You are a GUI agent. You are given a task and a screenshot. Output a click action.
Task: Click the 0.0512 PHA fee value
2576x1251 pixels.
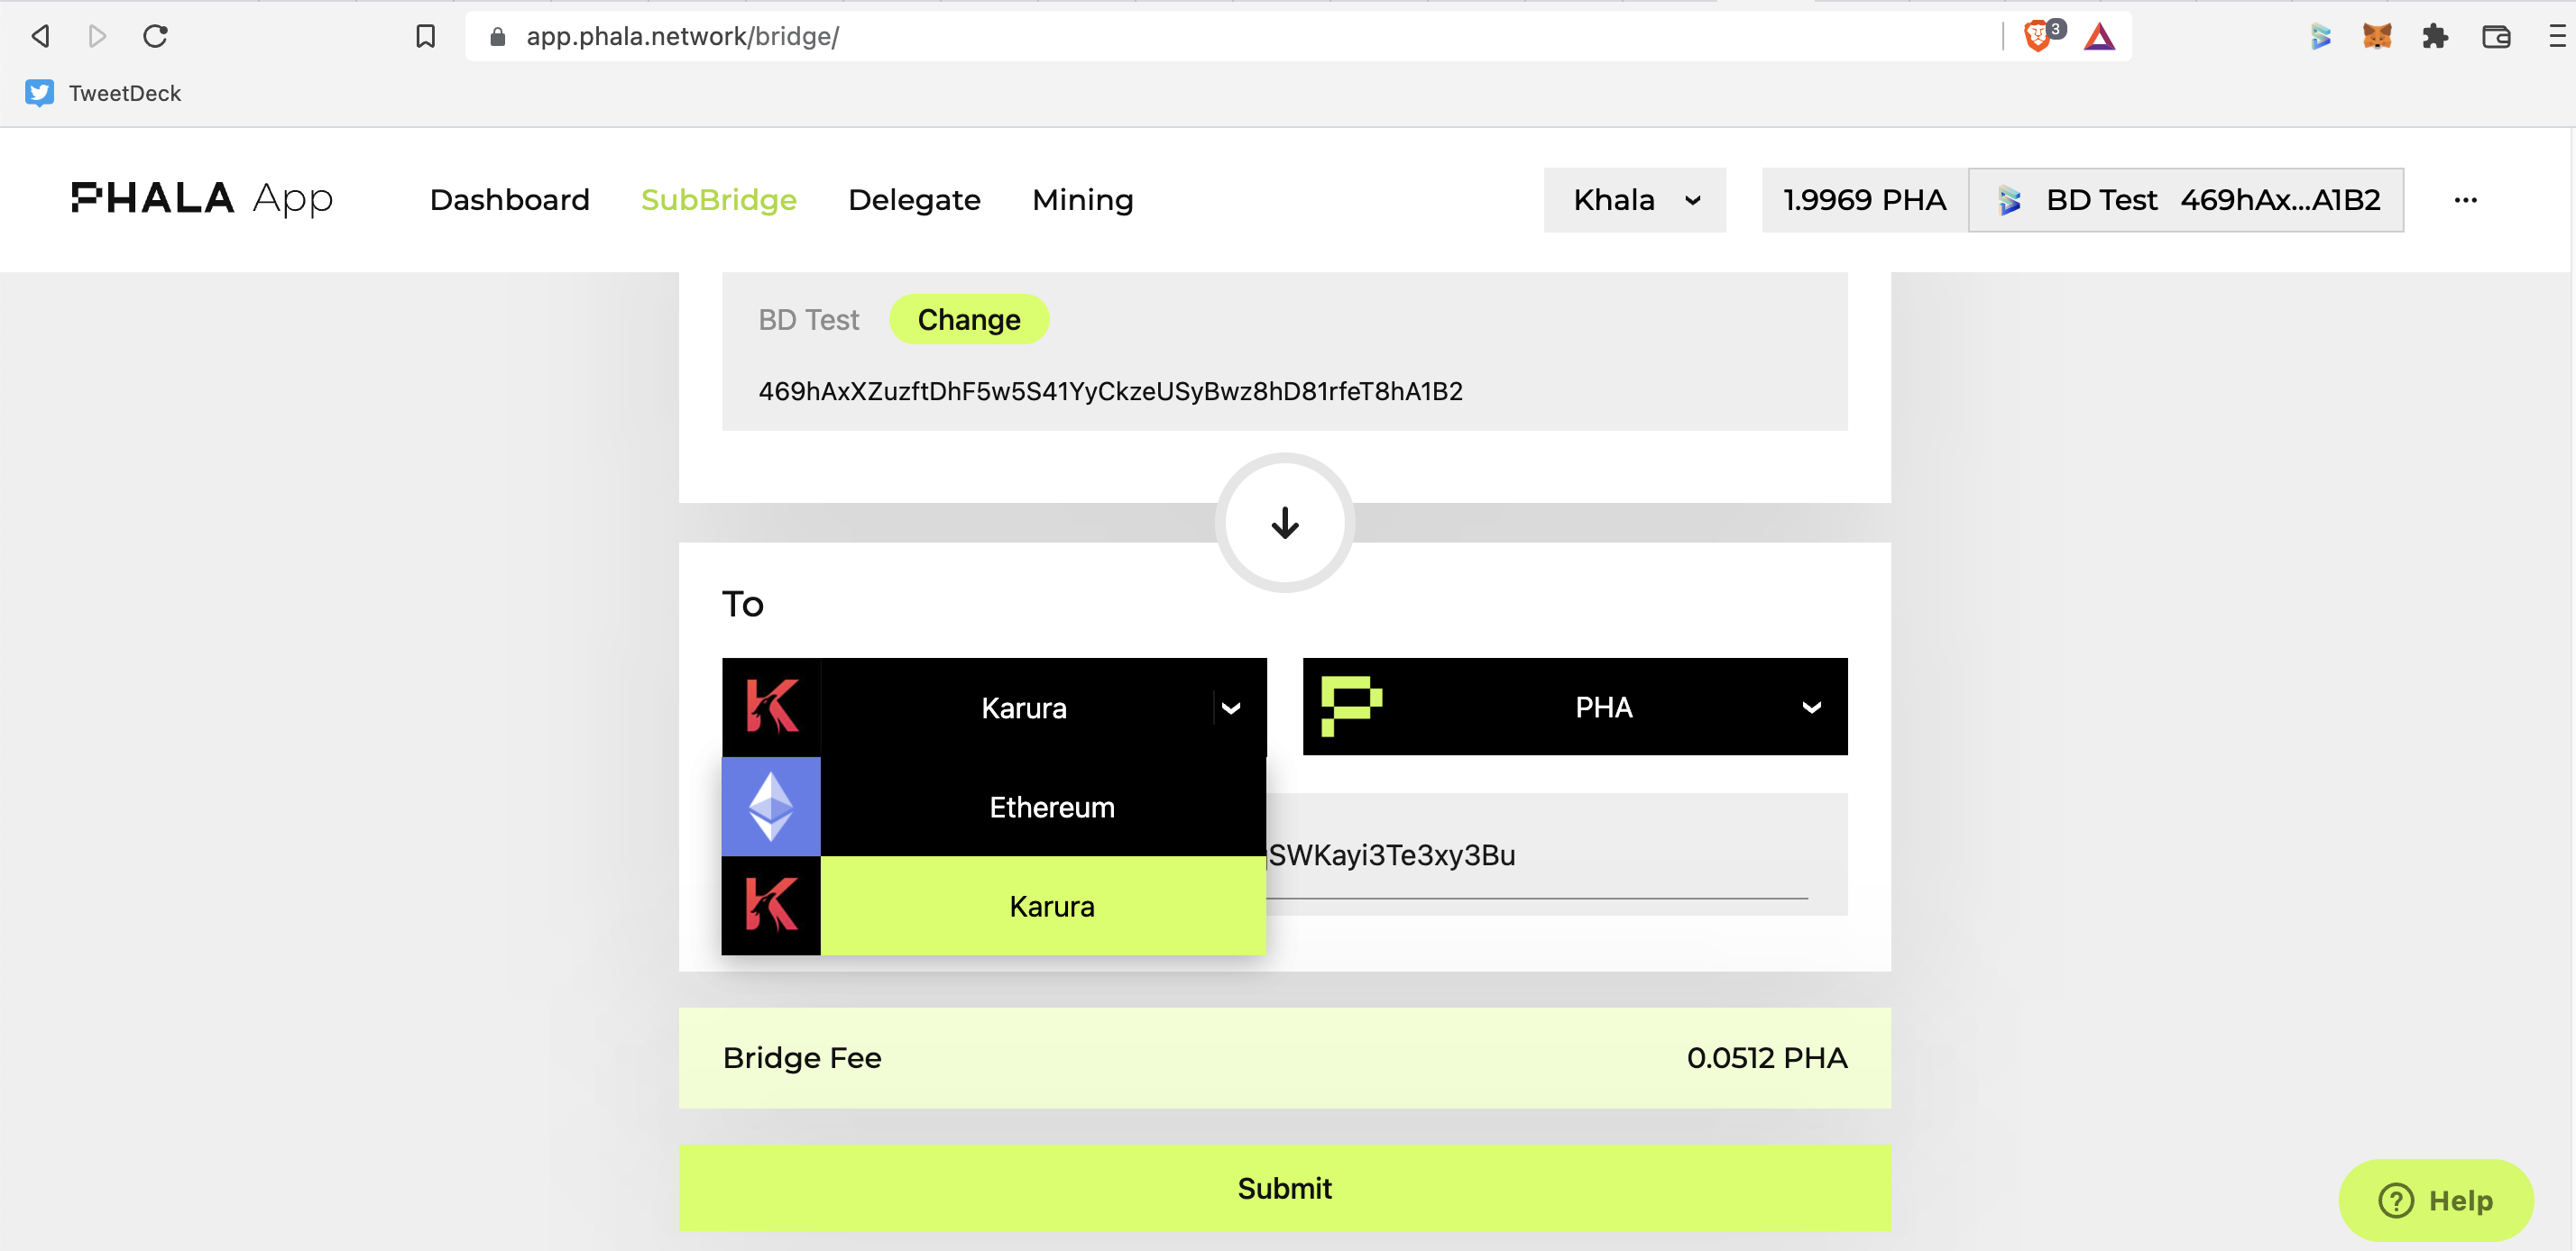(x=1767, y=1057)
